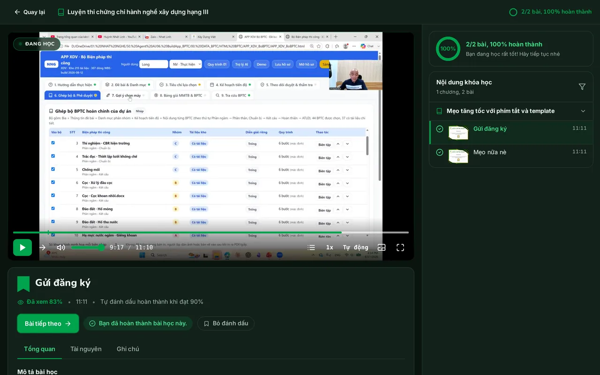
Task: Switch to the Tổng quan tab
Action: [39, 349]
